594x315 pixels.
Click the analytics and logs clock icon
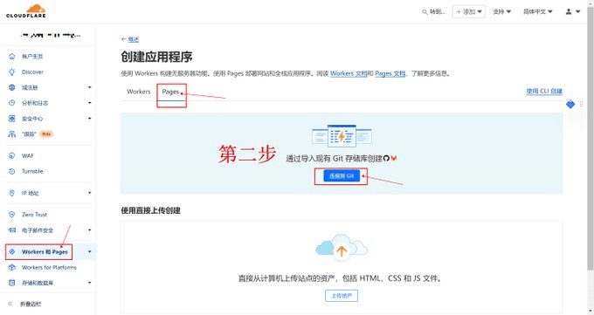click(11, 103)
